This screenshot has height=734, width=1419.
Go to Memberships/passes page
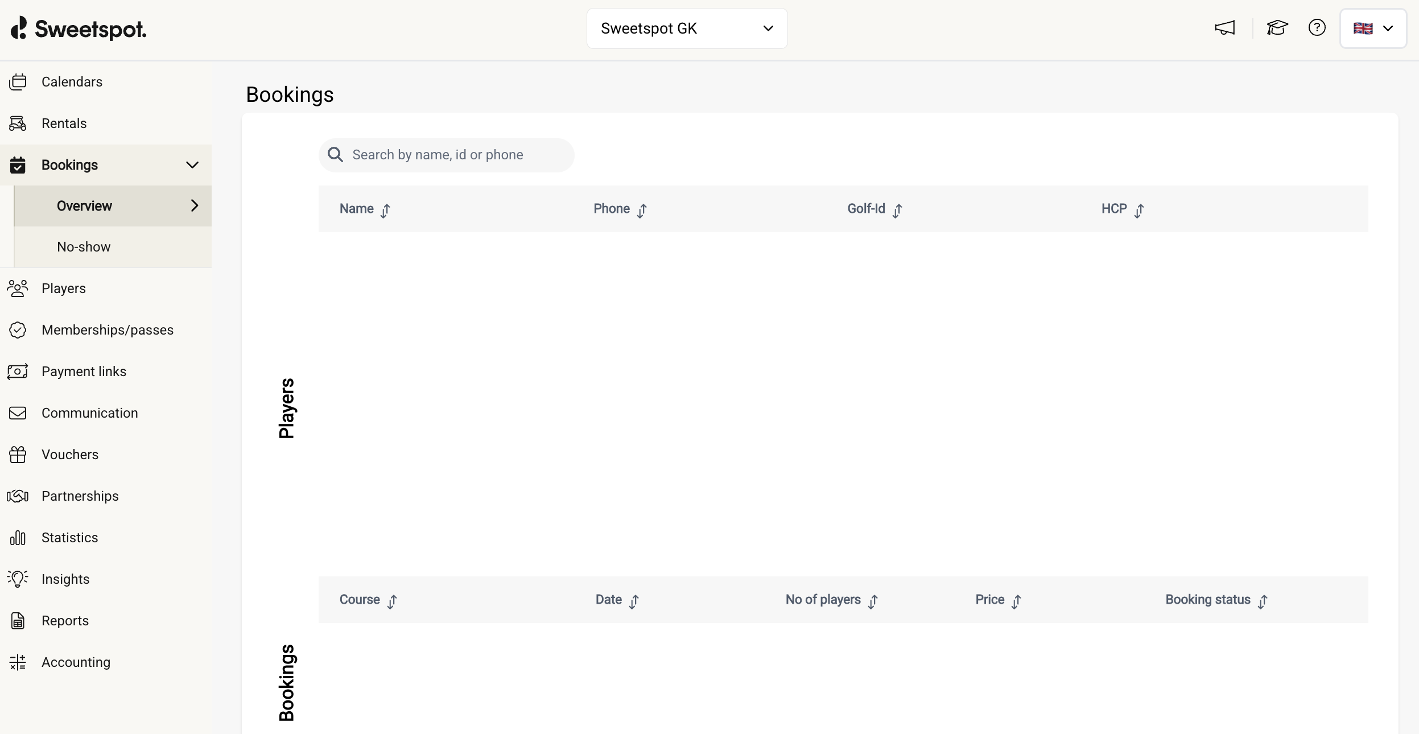tap(107, 330)
